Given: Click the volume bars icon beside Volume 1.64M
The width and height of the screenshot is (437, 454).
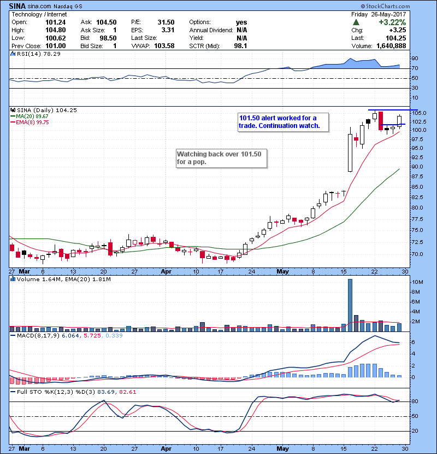Looking at the screenshot, I should pyautogui.click(x=13, y=279).
